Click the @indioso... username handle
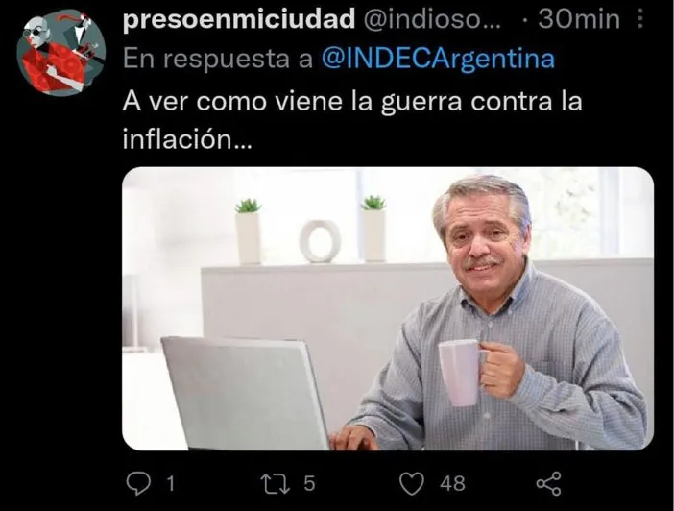This screenshot has height=511, width=674. (x=432, y=20)
